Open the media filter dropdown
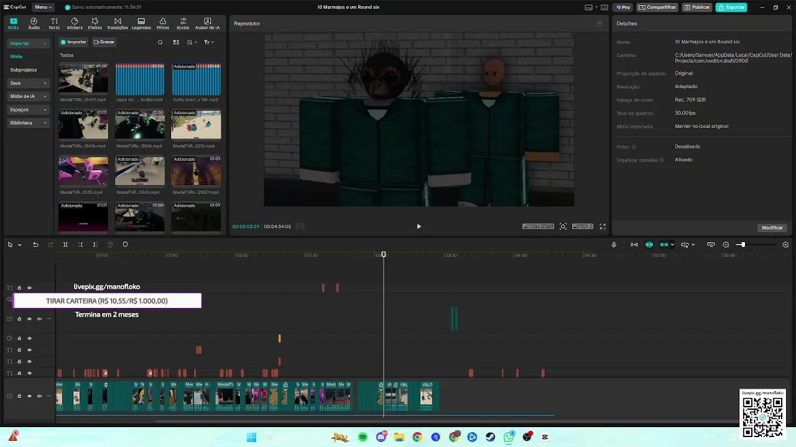 point(209,42)
